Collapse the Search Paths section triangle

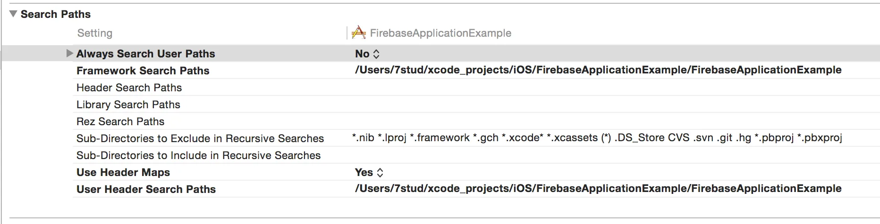click(x=13, y=14)
